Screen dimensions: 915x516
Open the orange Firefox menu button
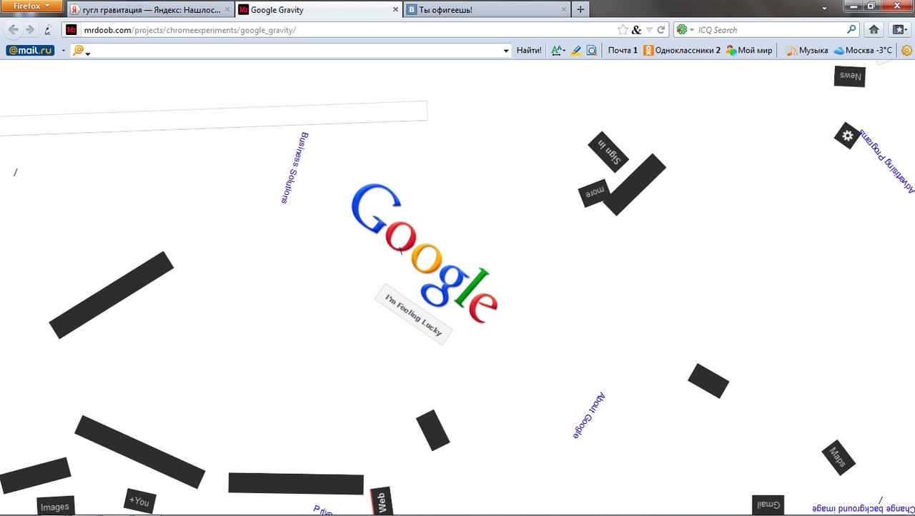[x=33, y=6]
